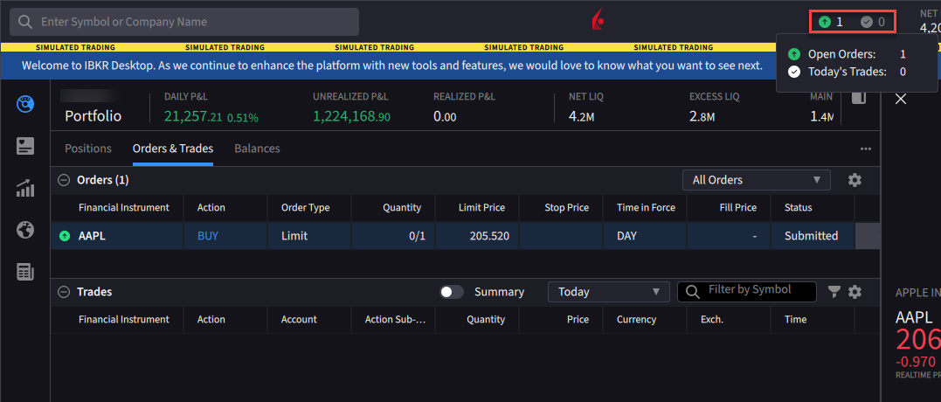Click the white checkmark beside Today's Trades

coord(794,72)
